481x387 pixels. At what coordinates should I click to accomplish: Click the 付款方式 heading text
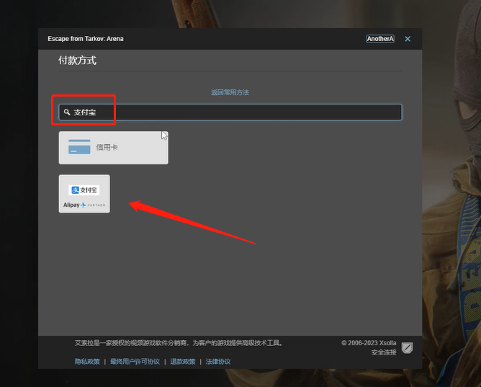[77, 61]
